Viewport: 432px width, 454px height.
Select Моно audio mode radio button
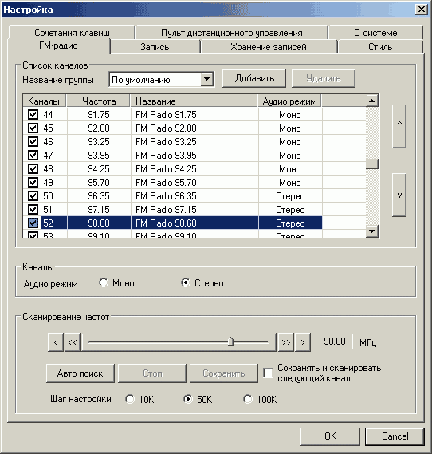[x=104, y=282]
